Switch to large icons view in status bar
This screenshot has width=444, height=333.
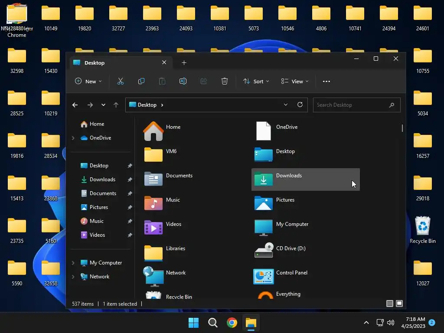click(x=399, y=304)
